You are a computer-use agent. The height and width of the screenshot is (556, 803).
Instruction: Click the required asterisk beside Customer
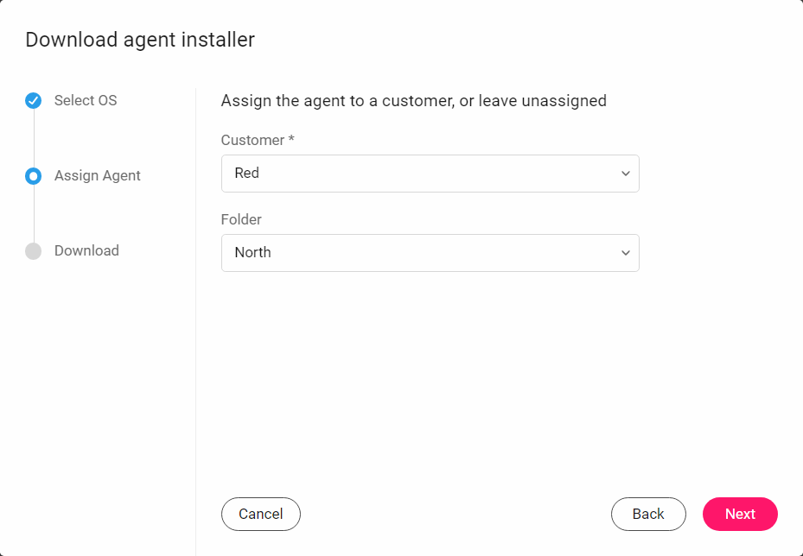coord(291,139)
